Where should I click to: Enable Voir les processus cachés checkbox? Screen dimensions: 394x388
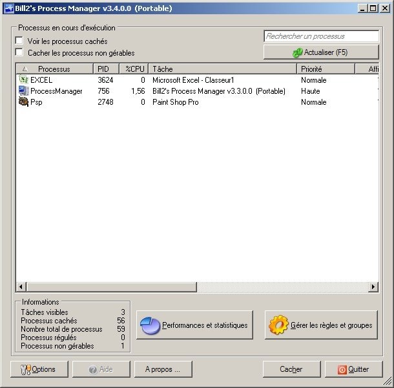(19, 41)
